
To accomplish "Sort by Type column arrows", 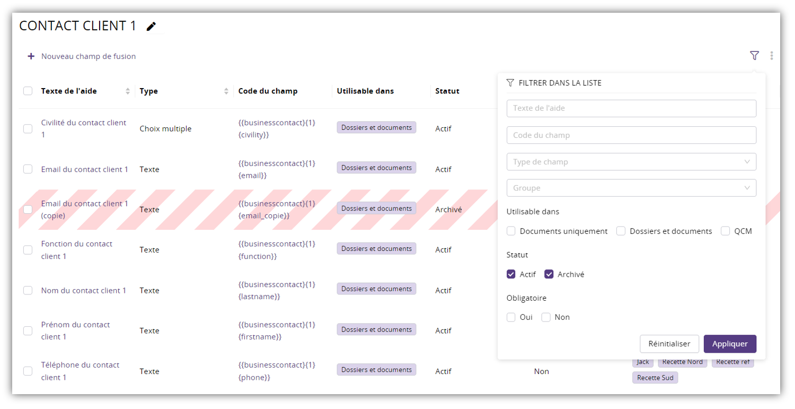I will 226,91.
